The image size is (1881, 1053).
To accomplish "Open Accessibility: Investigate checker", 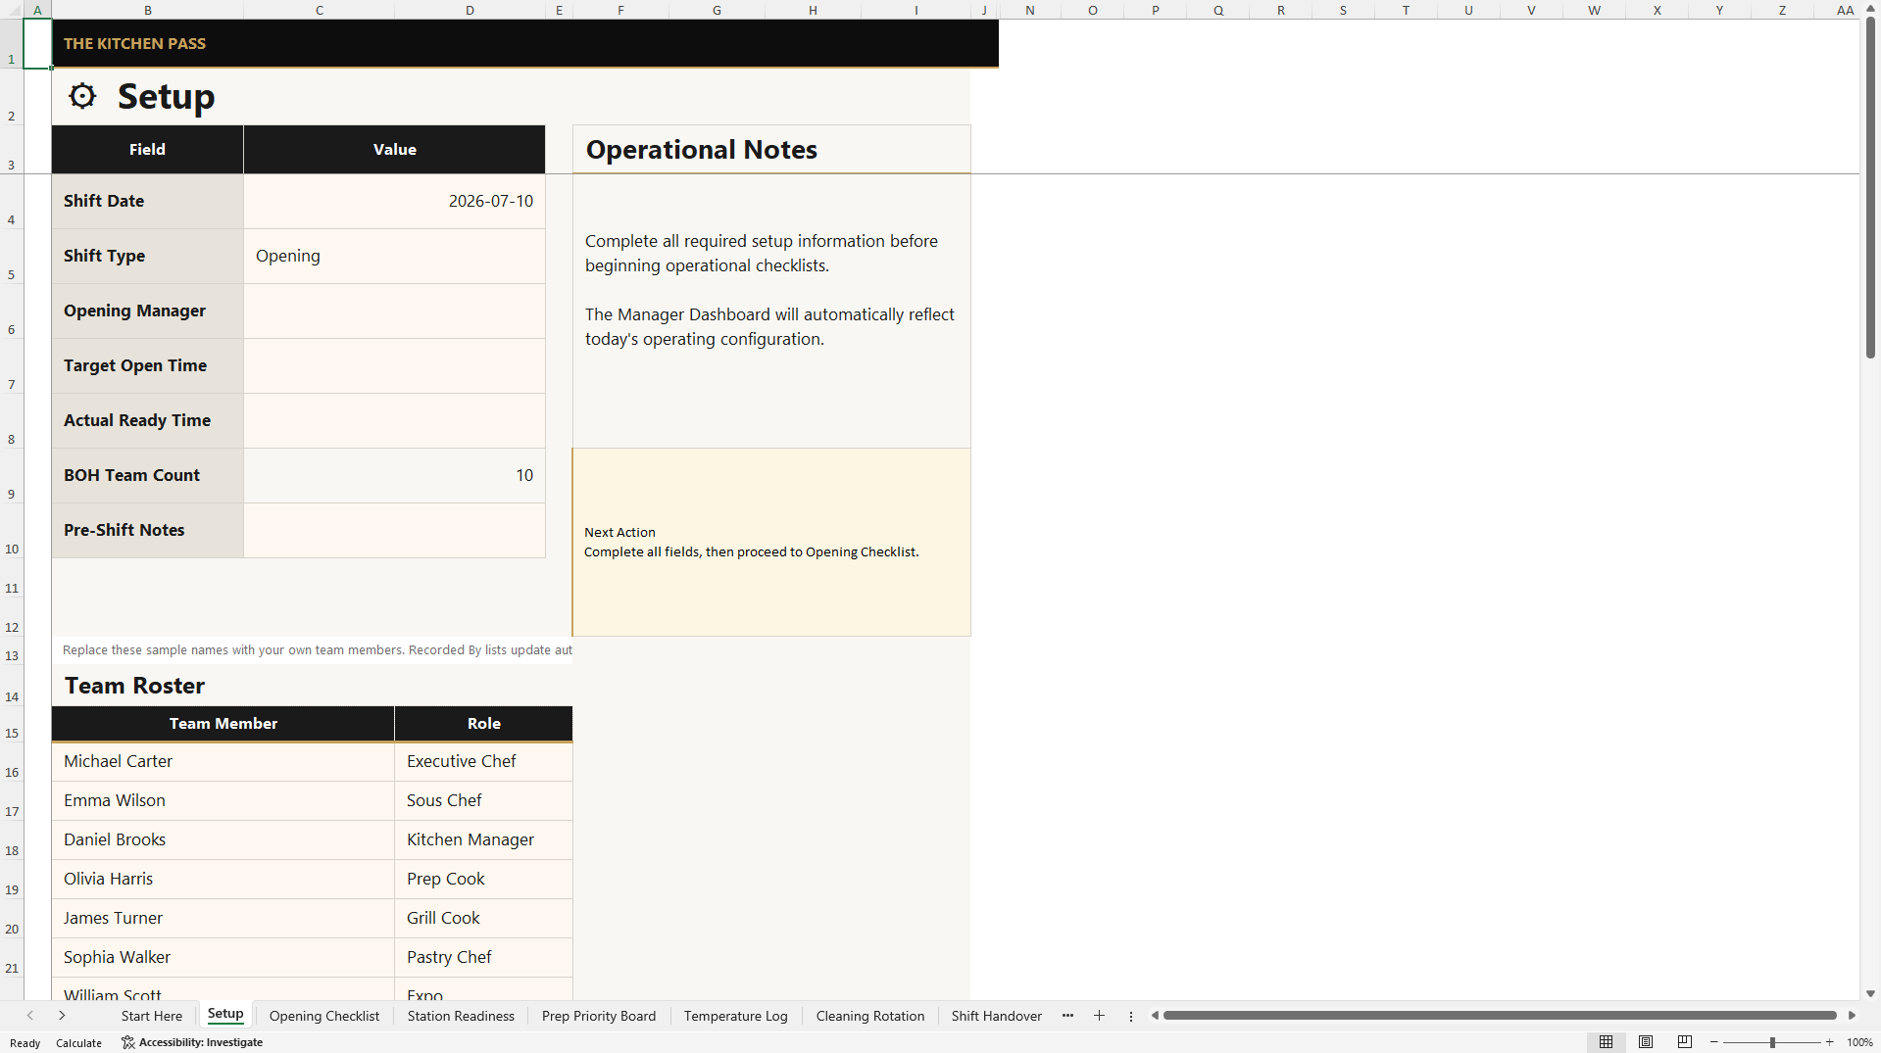I will (x=192, y=1042).
